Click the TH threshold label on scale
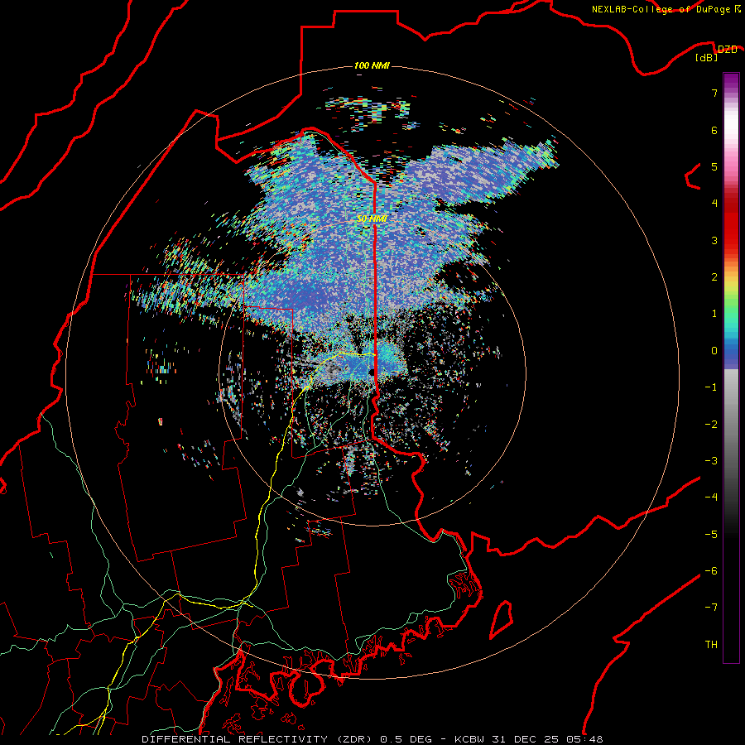The width and height of the screenshot is (745, 745). click(x=711, y=645)
